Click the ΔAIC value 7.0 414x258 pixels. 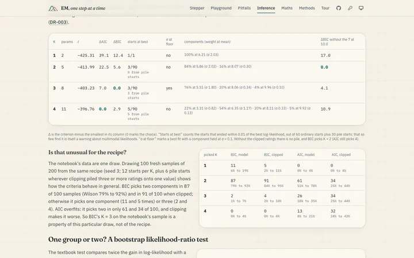102,88
